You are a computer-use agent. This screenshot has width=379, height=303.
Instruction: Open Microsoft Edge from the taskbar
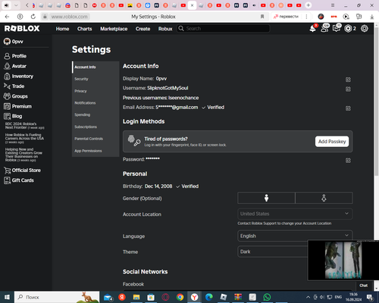click(x=209, y=297)
